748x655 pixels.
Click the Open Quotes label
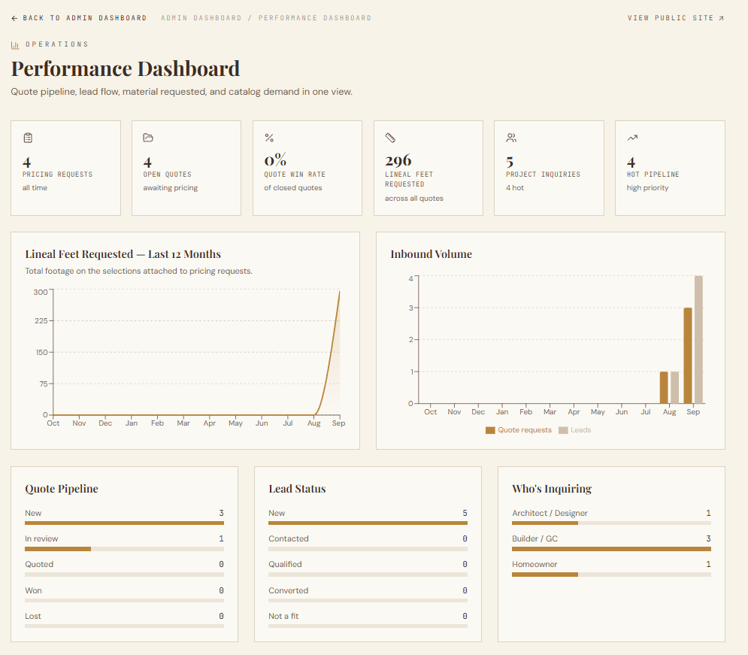[x=168, y=174]
